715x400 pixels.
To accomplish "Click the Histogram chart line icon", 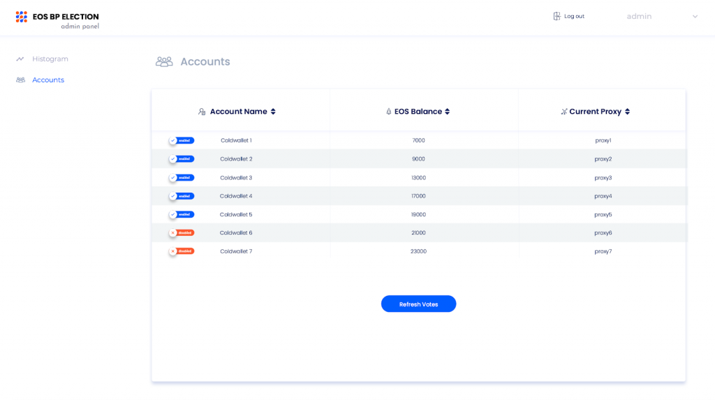I will click(20, 59).
